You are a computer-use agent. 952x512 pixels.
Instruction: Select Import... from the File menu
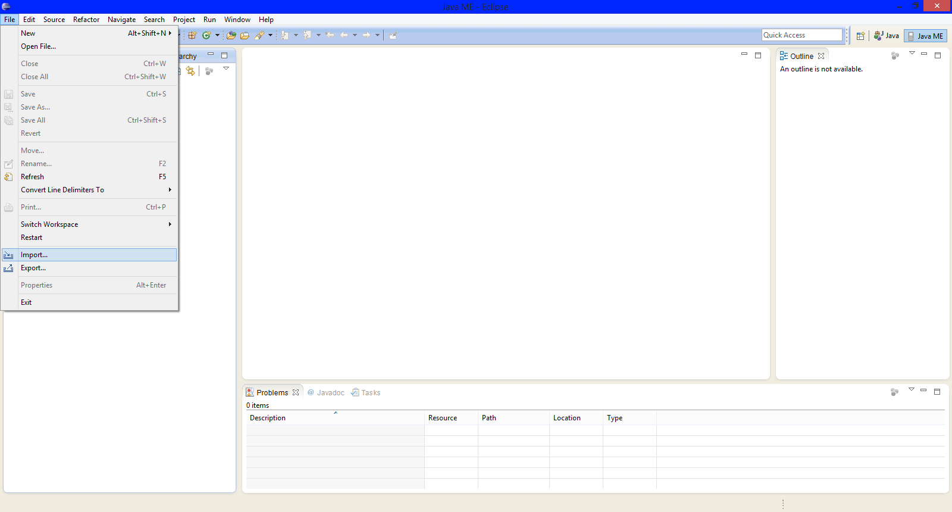pyautogui.click(x=35, y=255)
